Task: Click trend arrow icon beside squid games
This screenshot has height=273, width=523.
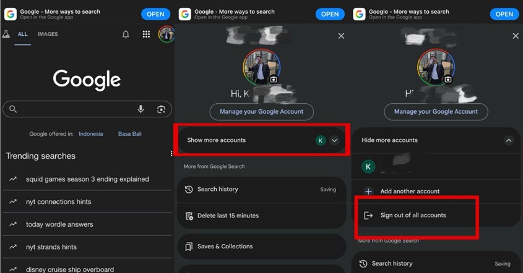Action: (x=13, y=178)
